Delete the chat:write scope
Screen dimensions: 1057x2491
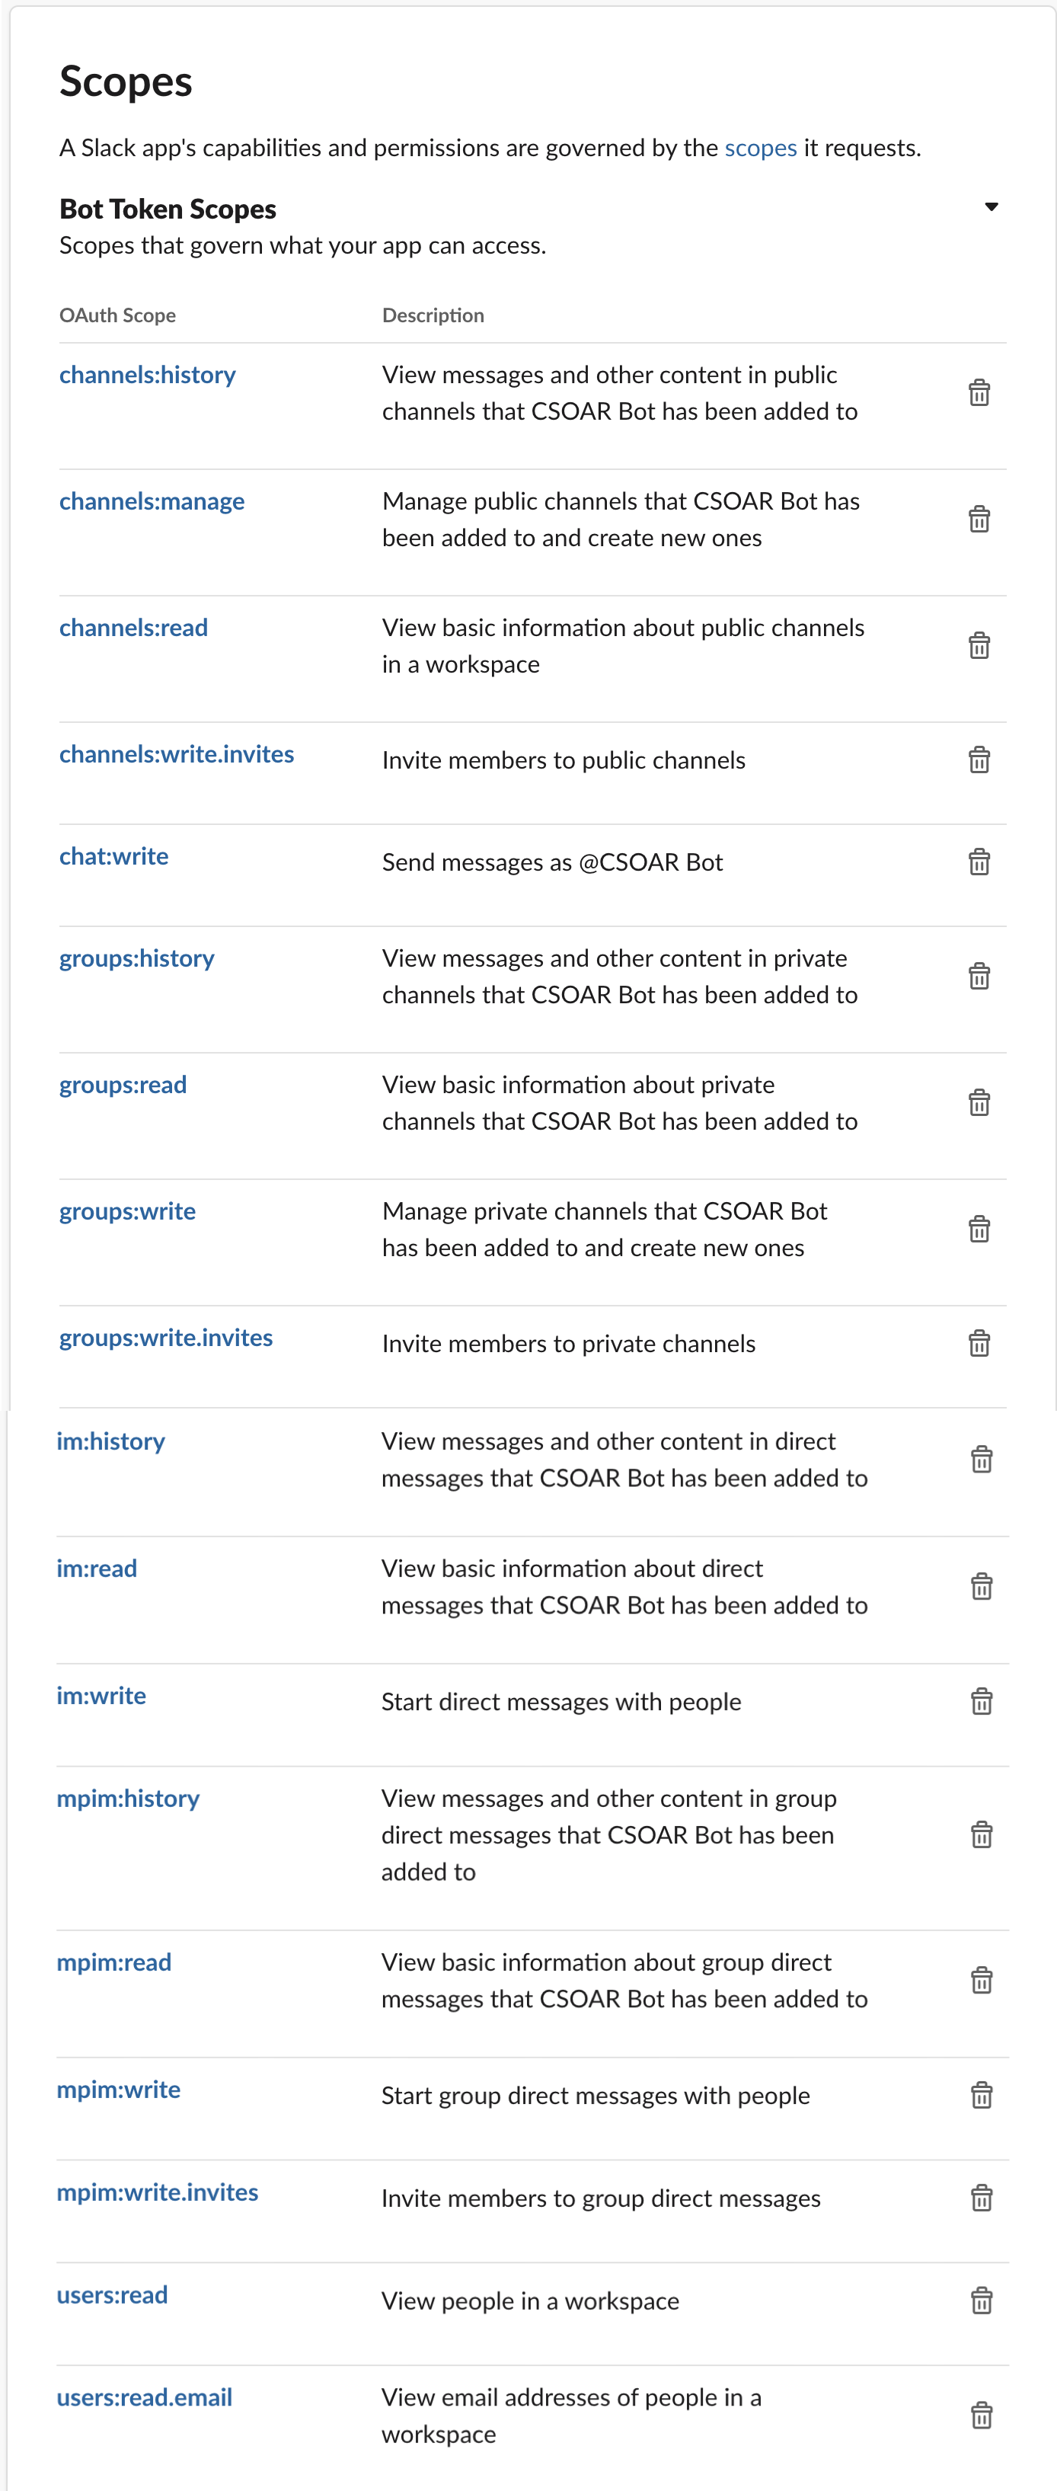(x=979, y=862)
